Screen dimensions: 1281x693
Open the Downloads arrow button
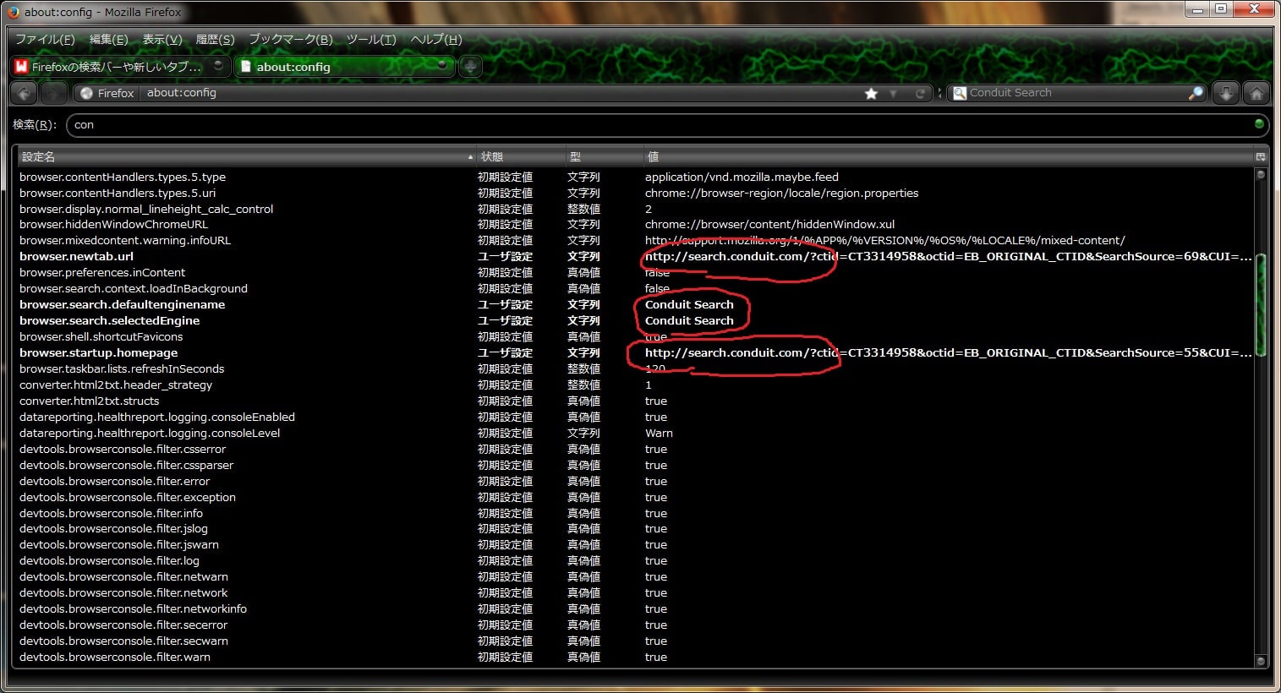(x=1226, y=93)
